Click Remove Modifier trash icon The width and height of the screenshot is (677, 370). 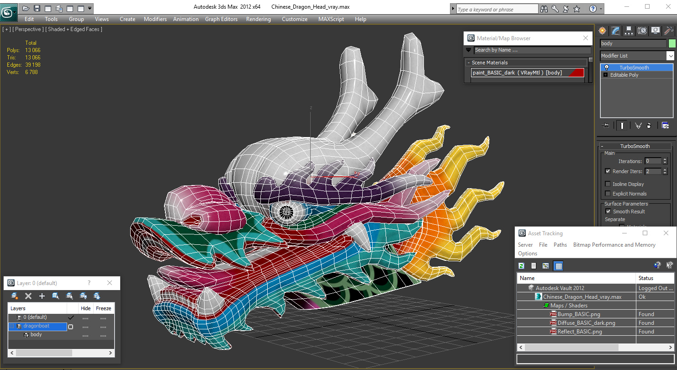pyautogui.click(x=649, y=126)
